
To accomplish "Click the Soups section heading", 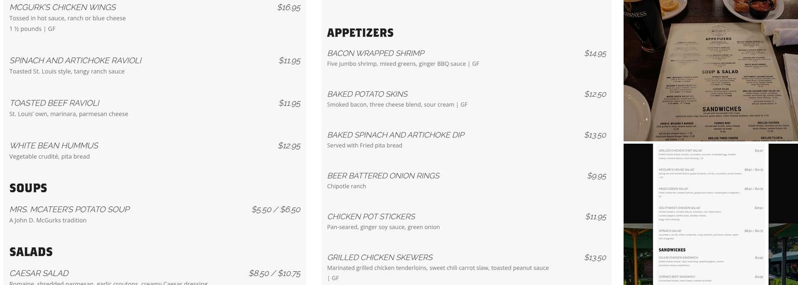I will pyautogui.click(x=28, y=188).
